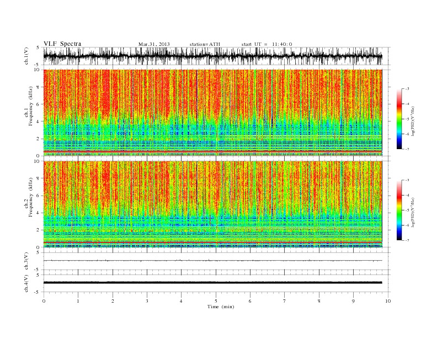The height and width of the screenshot is (338, 437).
Task: Click the ch.2 spectrogram color bar
Action: coord(399,210)
